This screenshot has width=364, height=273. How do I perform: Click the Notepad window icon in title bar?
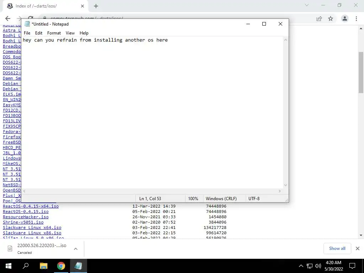tap(27, 24)
